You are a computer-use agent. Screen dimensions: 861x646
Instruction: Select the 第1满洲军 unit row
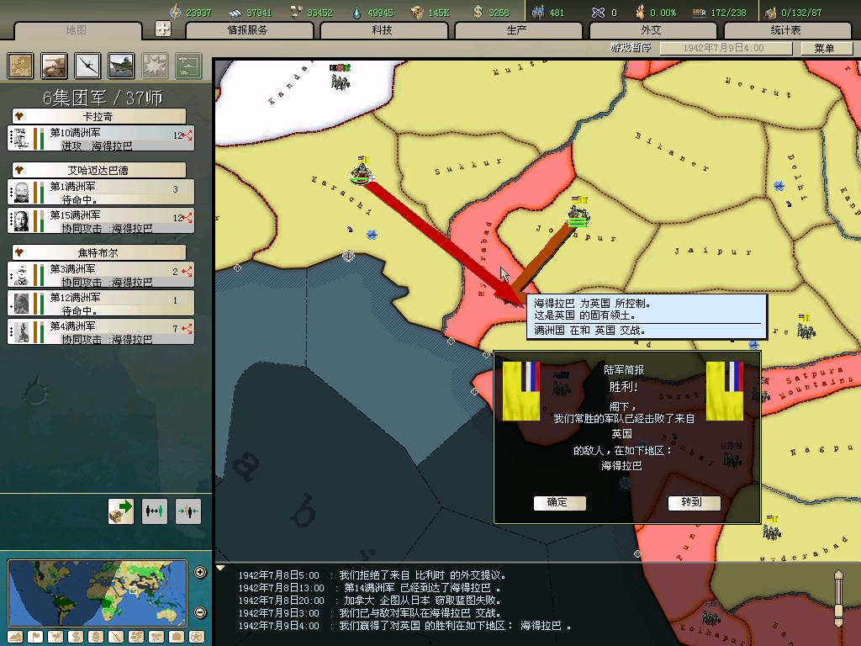[x=101, y=193]
